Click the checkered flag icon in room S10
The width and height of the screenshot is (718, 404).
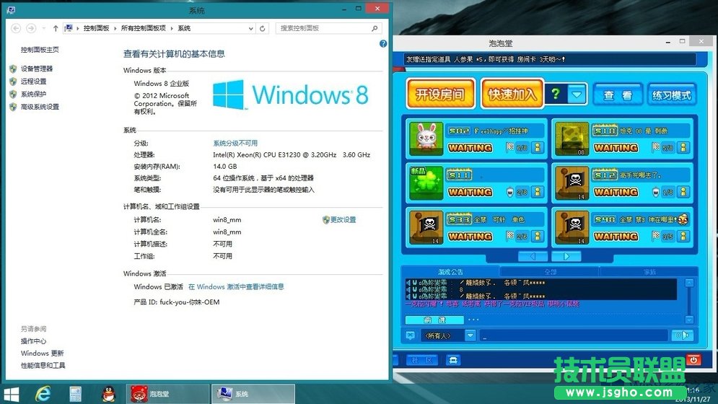656,147
